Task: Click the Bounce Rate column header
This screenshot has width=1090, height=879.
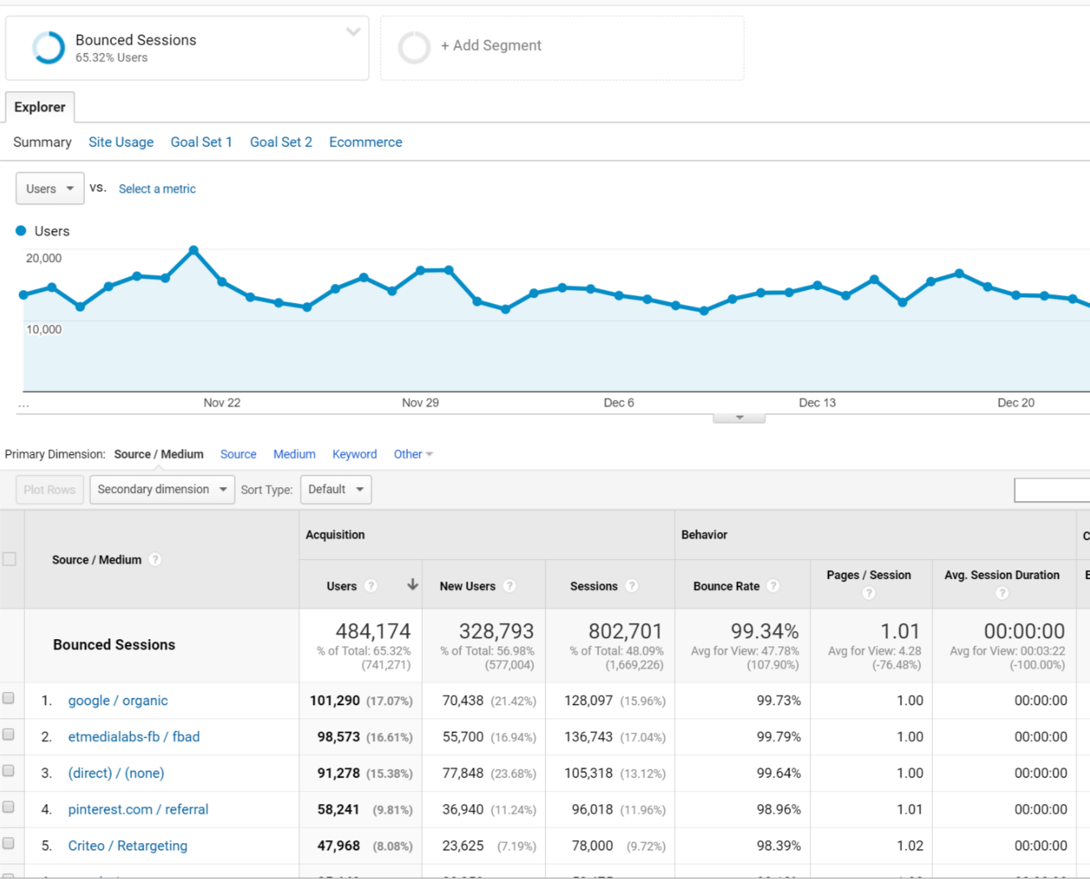Action: (x=727, y=586)
